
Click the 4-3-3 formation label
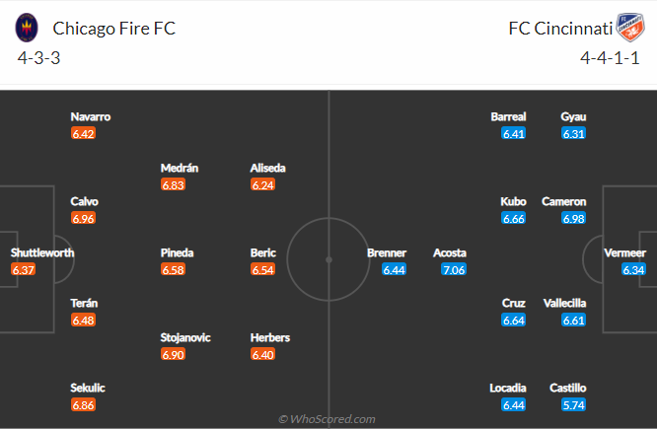click(x=39, y=58)
